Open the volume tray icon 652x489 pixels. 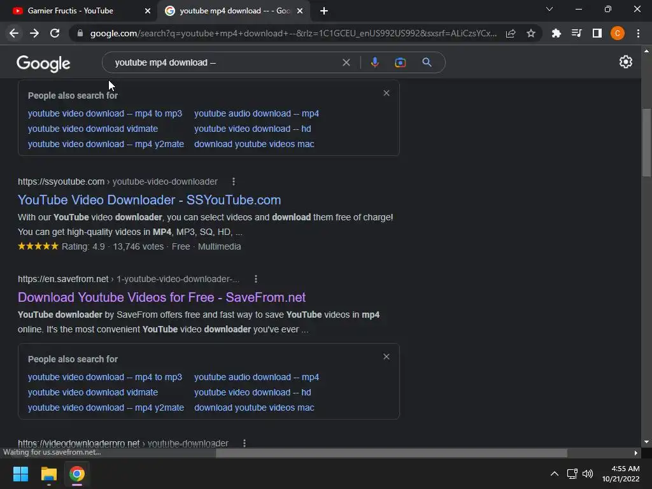pyautogui.click(x=588, y=474)
